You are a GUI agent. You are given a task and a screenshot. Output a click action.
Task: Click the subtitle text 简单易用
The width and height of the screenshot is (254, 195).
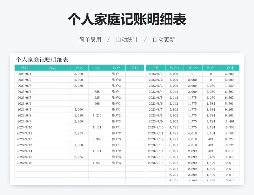[90, 40]
